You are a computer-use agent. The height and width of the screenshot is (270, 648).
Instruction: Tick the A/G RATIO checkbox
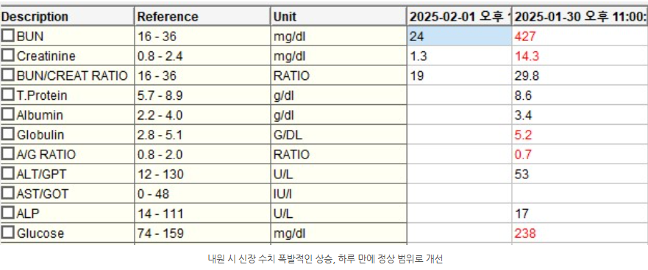[x=7, y=154]
